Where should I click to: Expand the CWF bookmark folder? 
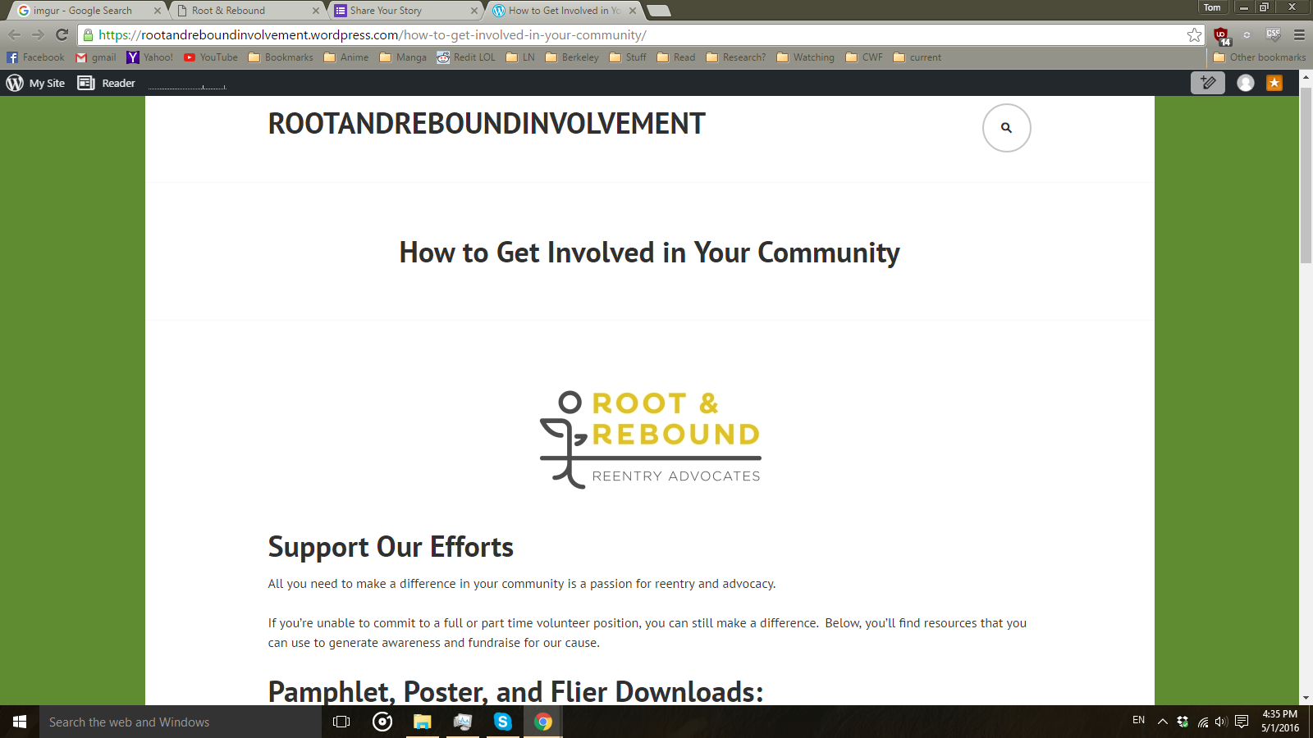[x=864, y=57]
